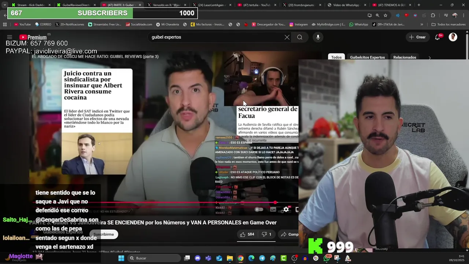Open 20+ Notificaciones X bookmark

pos(70,25)
